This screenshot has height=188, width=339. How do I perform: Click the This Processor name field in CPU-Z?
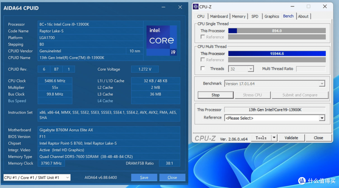(275, 109)
